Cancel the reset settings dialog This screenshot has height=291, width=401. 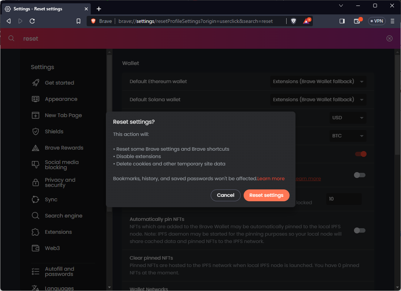point(225,195)
